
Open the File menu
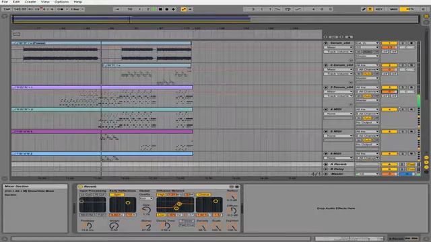coord(5,1)
